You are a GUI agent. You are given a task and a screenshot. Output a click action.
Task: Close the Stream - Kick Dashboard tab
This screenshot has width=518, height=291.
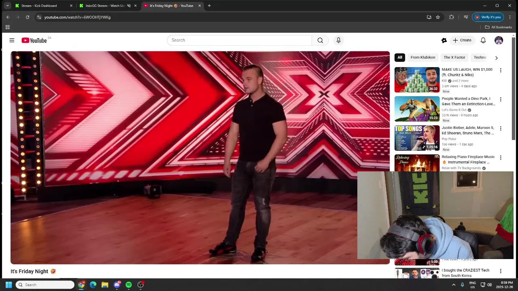click(71, 6)
